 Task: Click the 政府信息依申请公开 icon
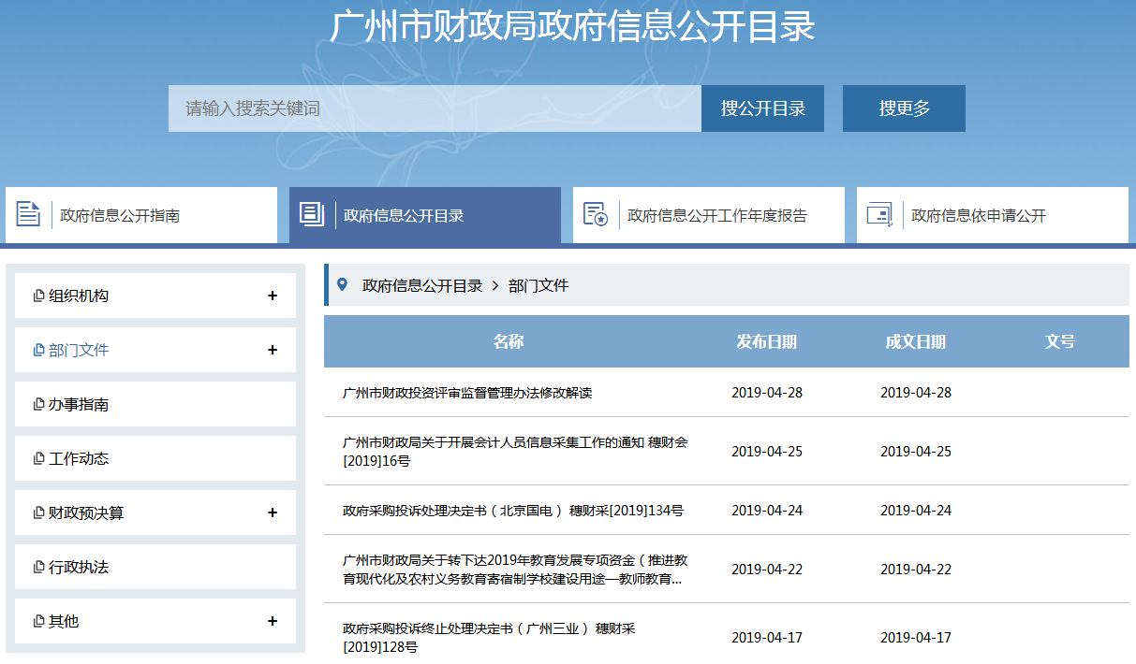[x=879, y=214]
